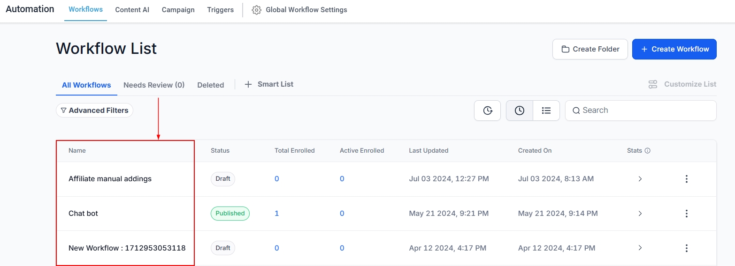Expand stats chevron for New Workflow row

click(640, 248)
